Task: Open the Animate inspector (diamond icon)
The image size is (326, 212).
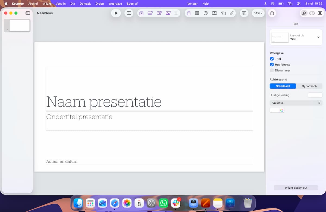Action: click(x=312, y=13)
